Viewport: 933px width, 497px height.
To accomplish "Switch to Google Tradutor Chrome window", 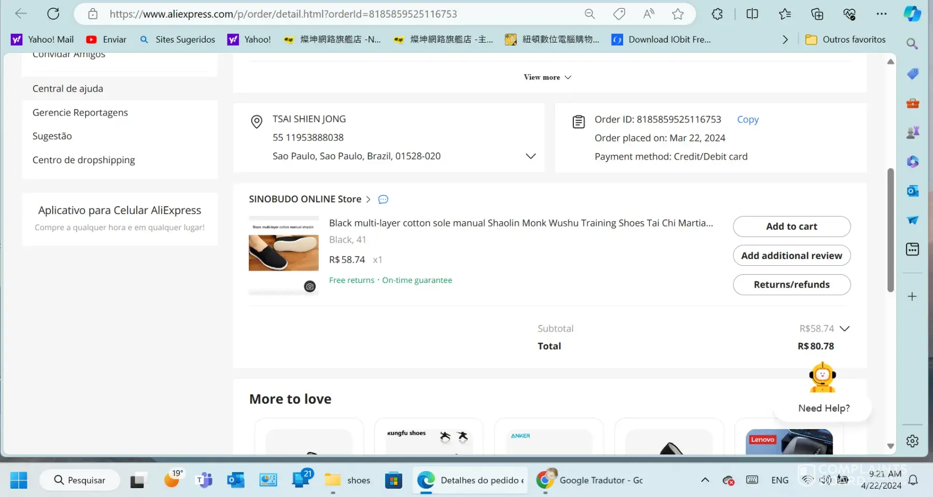I will pos(589,480).
